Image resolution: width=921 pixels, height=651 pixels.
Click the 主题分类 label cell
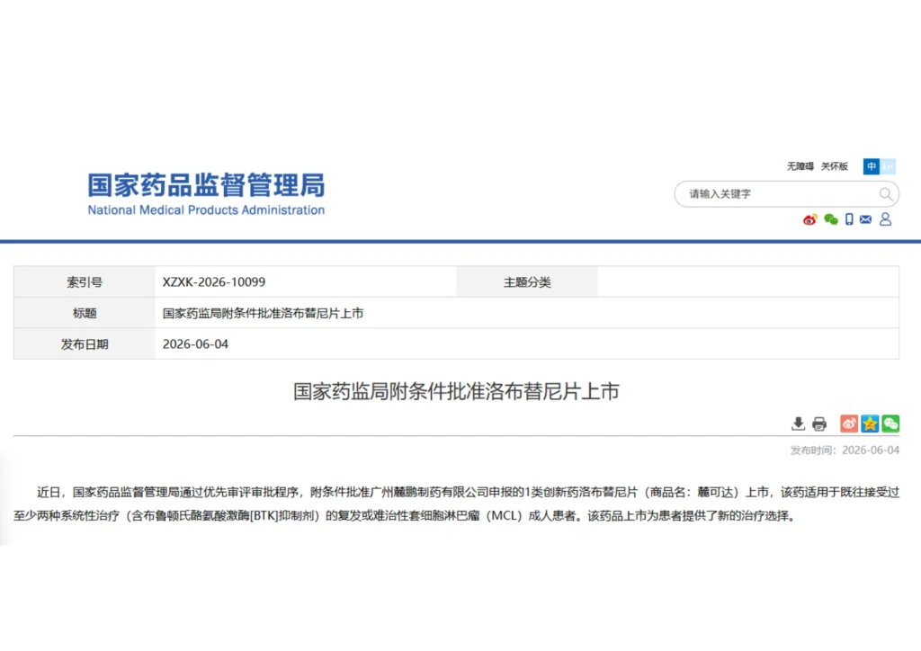[527, 282]
